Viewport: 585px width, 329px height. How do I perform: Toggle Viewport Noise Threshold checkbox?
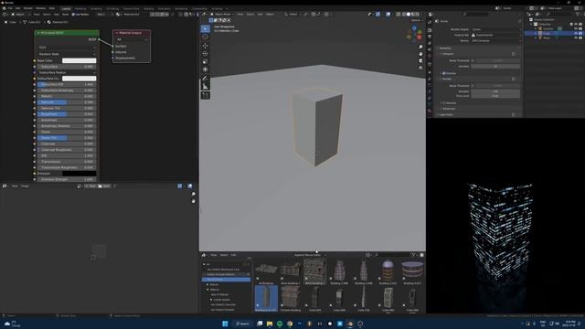[x=473, y=60]
